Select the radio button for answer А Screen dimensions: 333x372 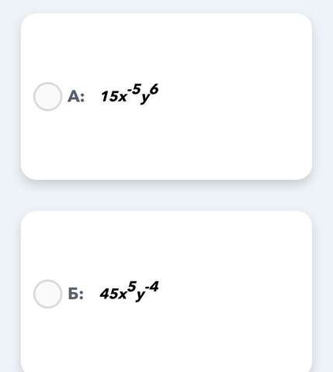pos(47,97)
